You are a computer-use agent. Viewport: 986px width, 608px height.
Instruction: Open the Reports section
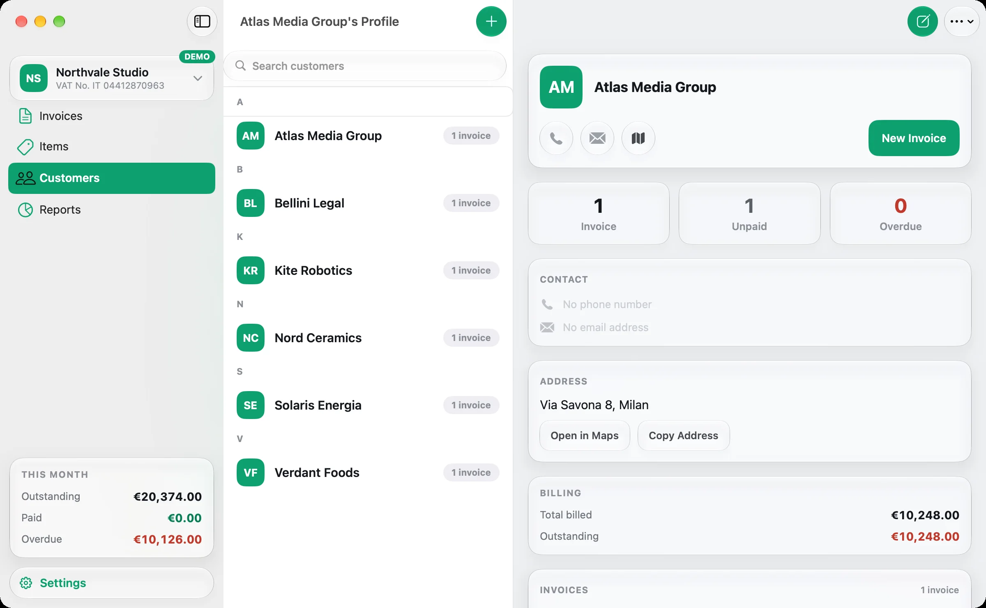(x=112, y=210)
